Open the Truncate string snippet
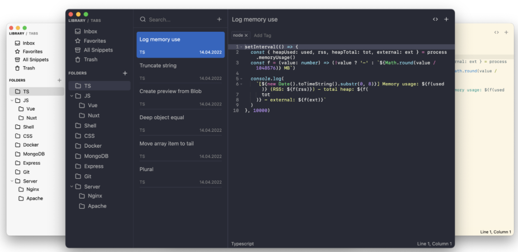The width and height of the screenshot is (518, 252). click(181, 71)
